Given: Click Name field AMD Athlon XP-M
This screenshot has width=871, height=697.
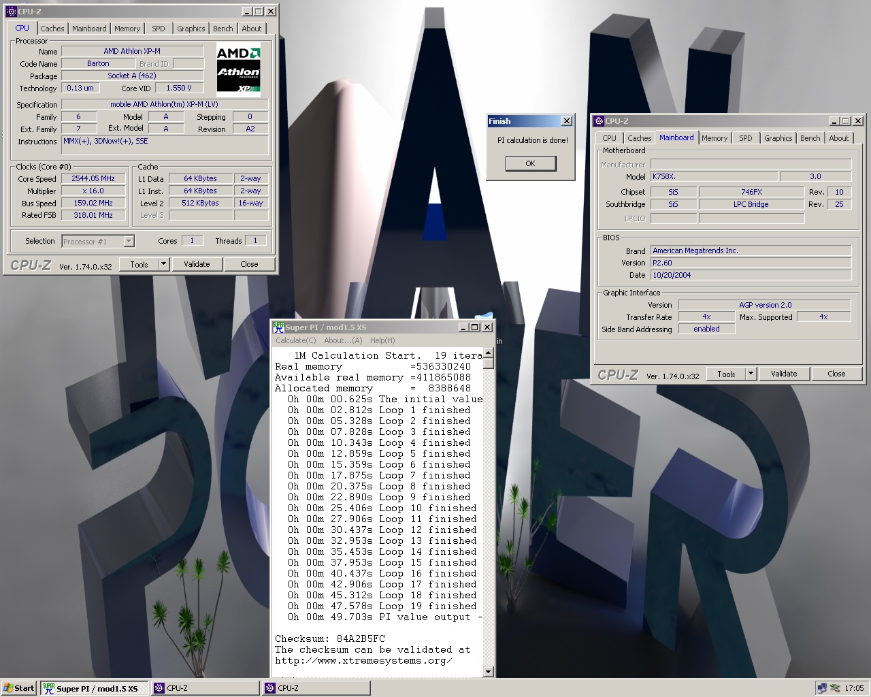Looking at the screenshot, I should pos(132,51).
